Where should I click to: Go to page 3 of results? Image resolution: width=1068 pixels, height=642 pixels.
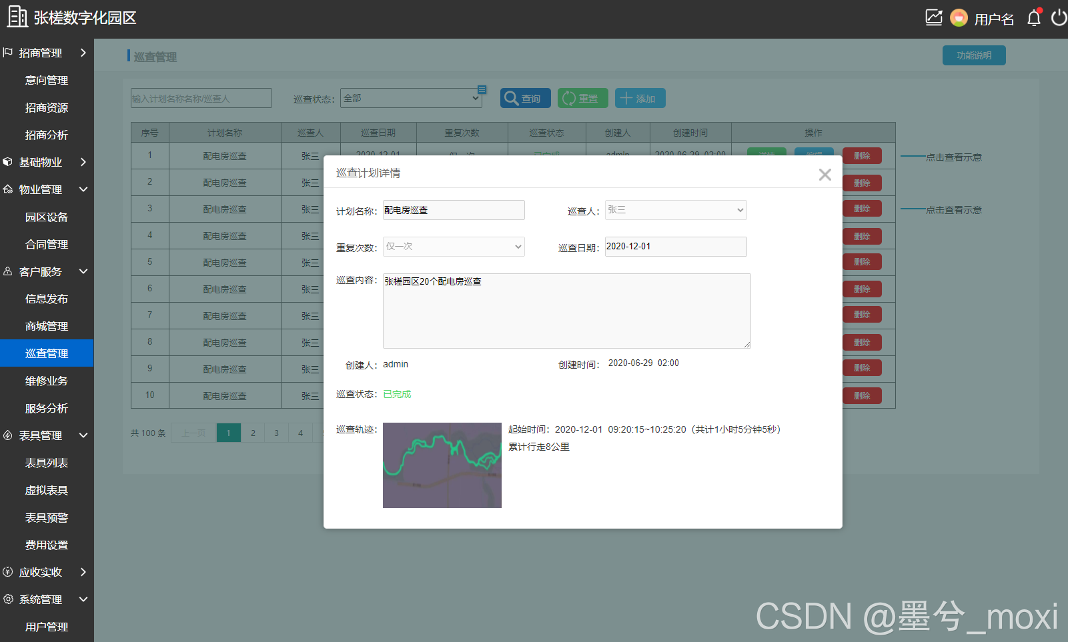point(276,433)
